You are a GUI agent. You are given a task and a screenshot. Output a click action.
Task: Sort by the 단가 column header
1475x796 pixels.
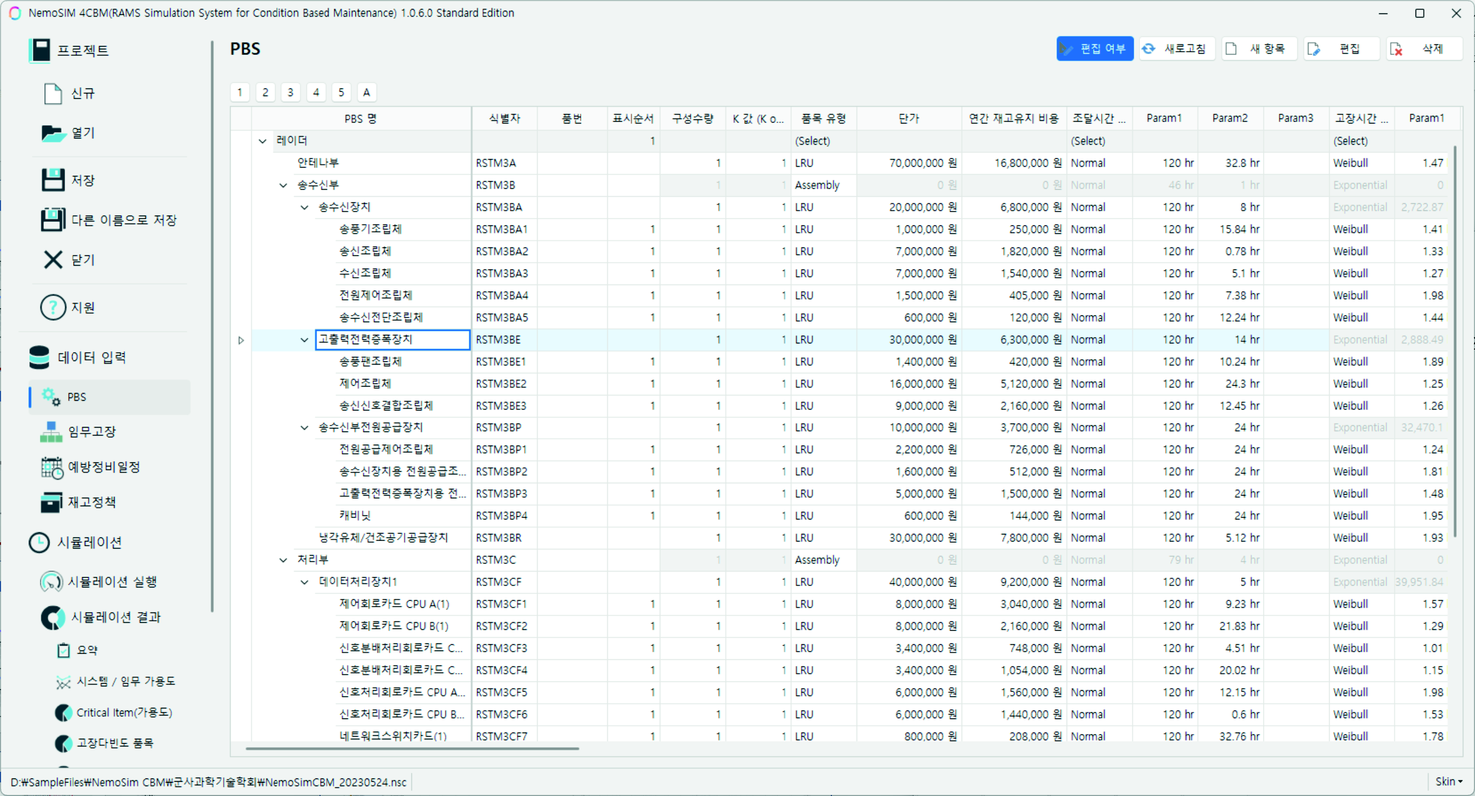(x=909, y=119)
